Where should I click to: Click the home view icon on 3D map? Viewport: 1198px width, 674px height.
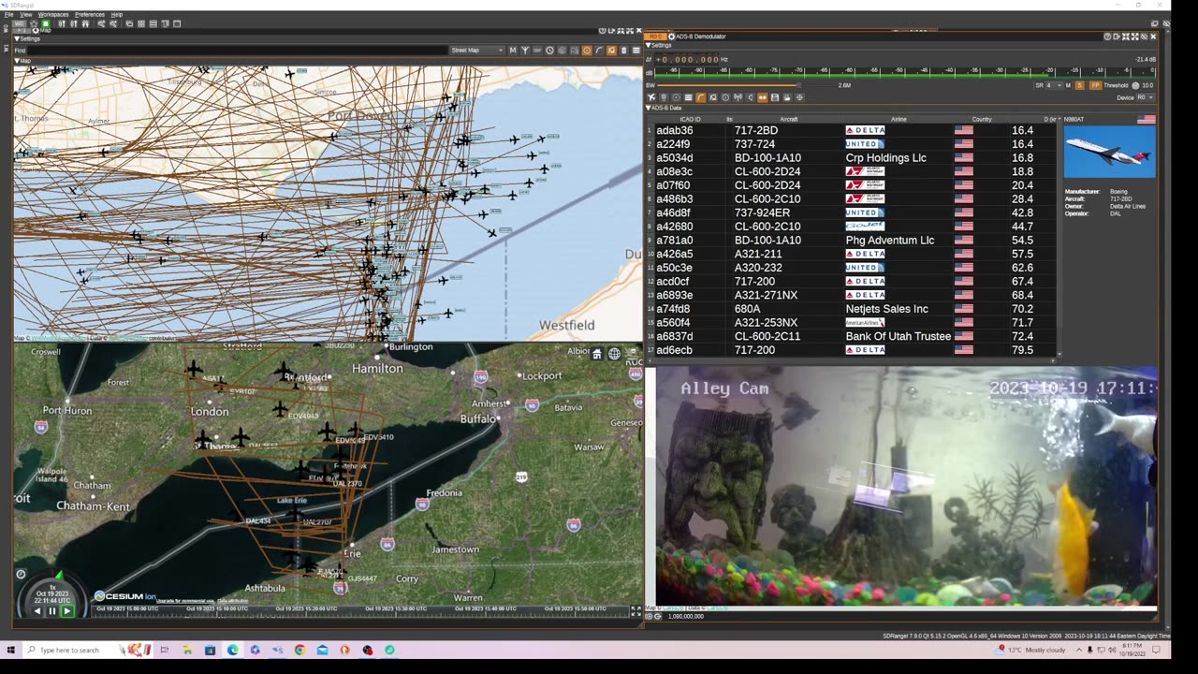point(597,354)
